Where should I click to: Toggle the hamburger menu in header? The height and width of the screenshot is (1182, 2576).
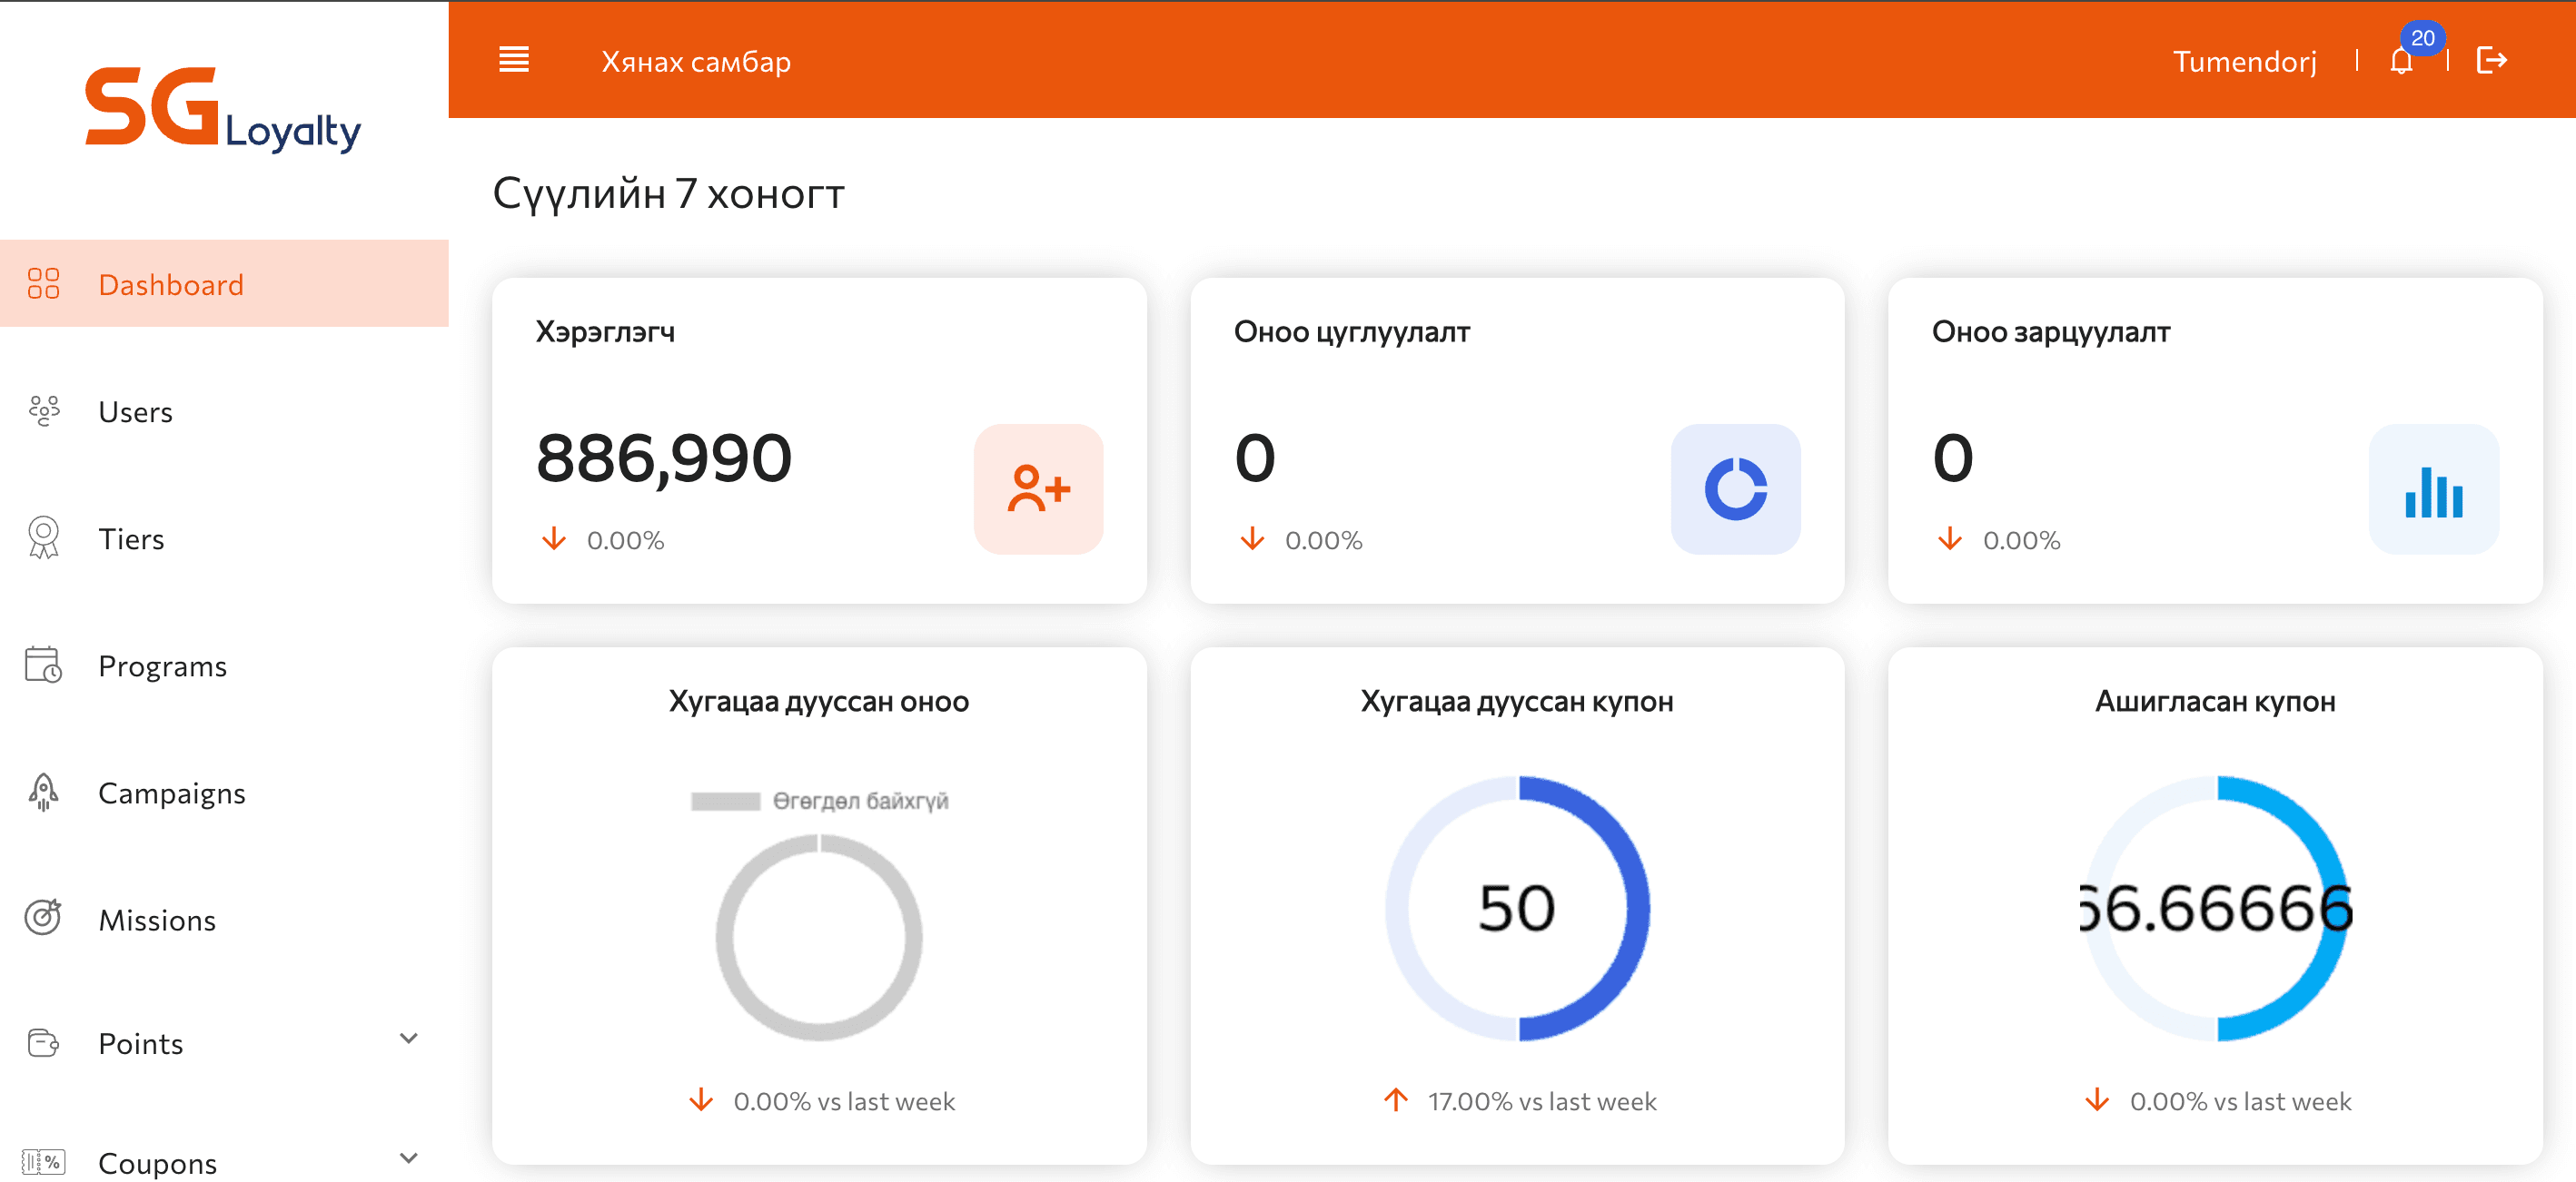[x=514, y=60]
